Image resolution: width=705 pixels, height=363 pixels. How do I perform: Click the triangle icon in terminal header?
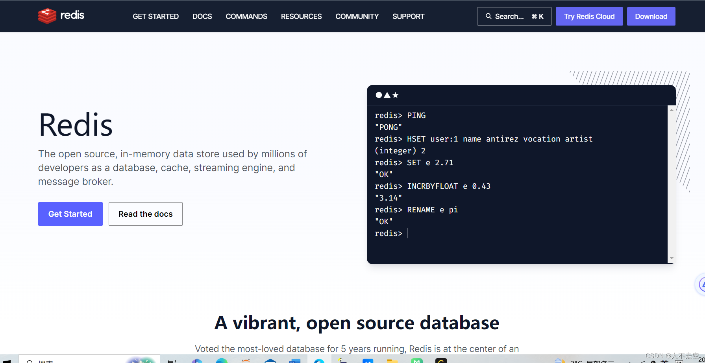pyautogui.click(x=387, y=95)
